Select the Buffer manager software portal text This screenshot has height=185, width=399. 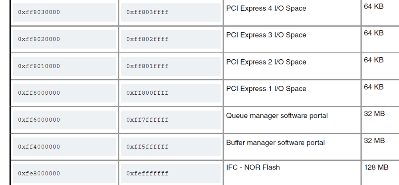[x=275, y=142]
